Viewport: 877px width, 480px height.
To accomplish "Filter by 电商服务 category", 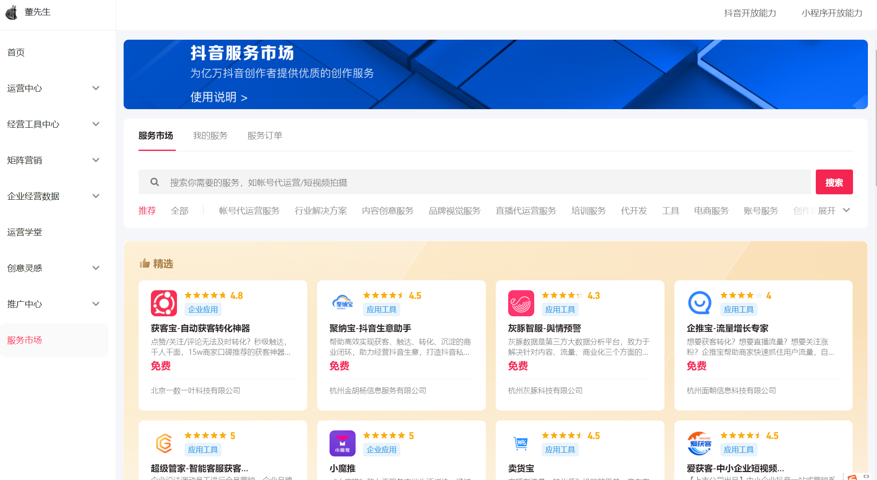I will click(x=712, y=210).
